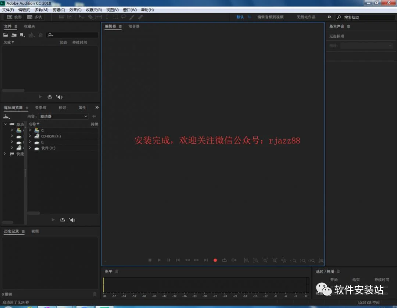Open 多轨(M) menu
This screenshot has width=397, height=308.
[41, 10]
